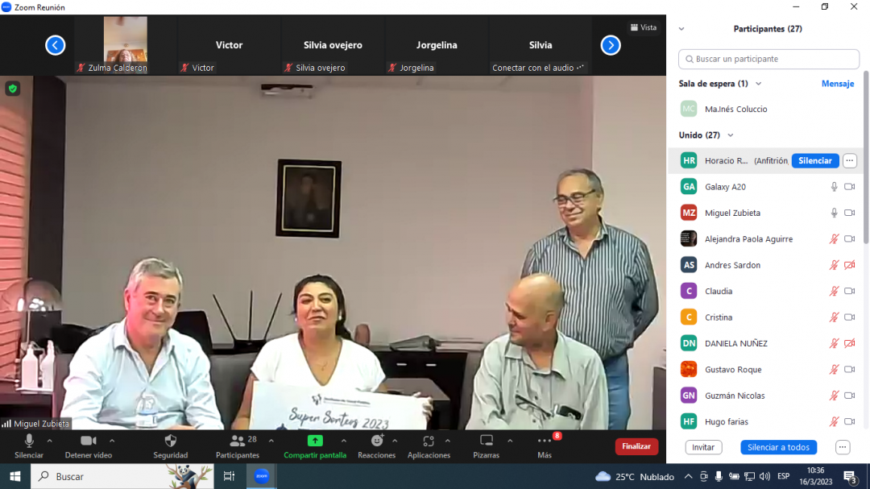Collapse the Sala de espera section
Viewport: 870px width, 489px height.
[758, 84]
